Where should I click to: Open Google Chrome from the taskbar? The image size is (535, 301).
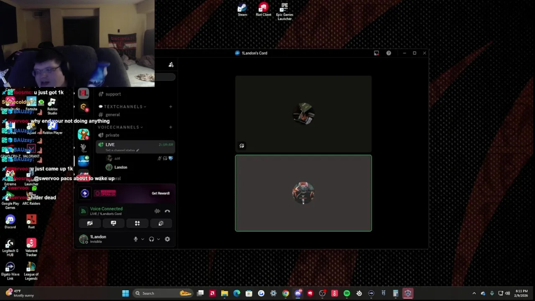point(285,293)
